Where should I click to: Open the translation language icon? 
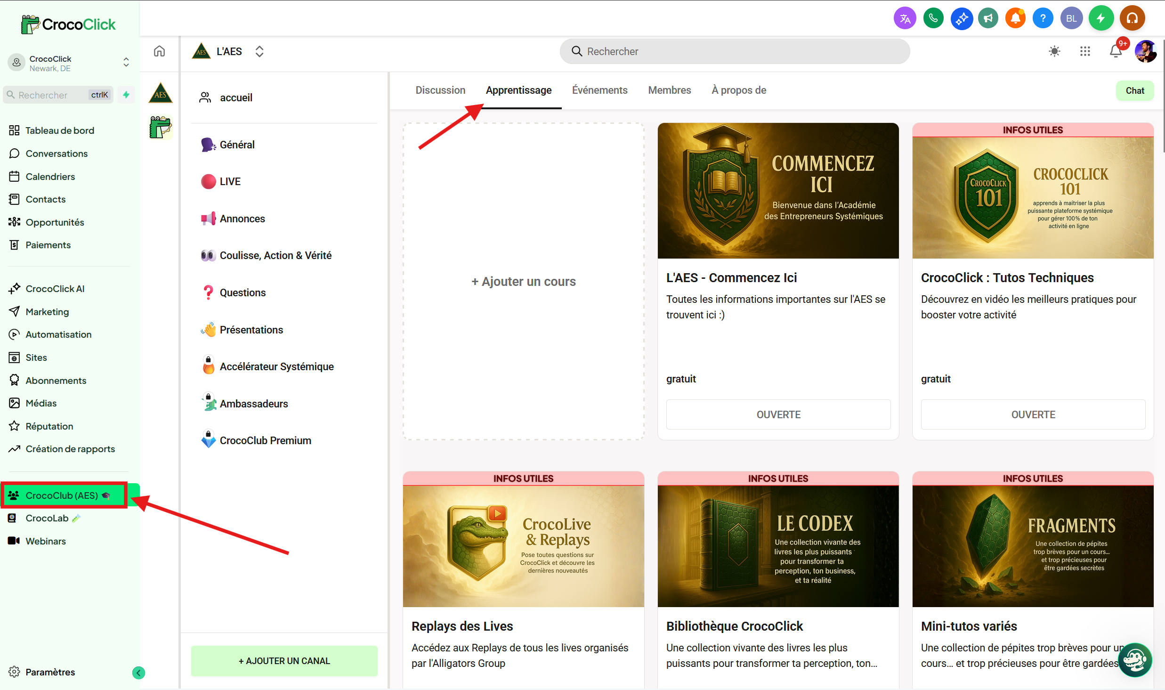[x=905, y=18]
